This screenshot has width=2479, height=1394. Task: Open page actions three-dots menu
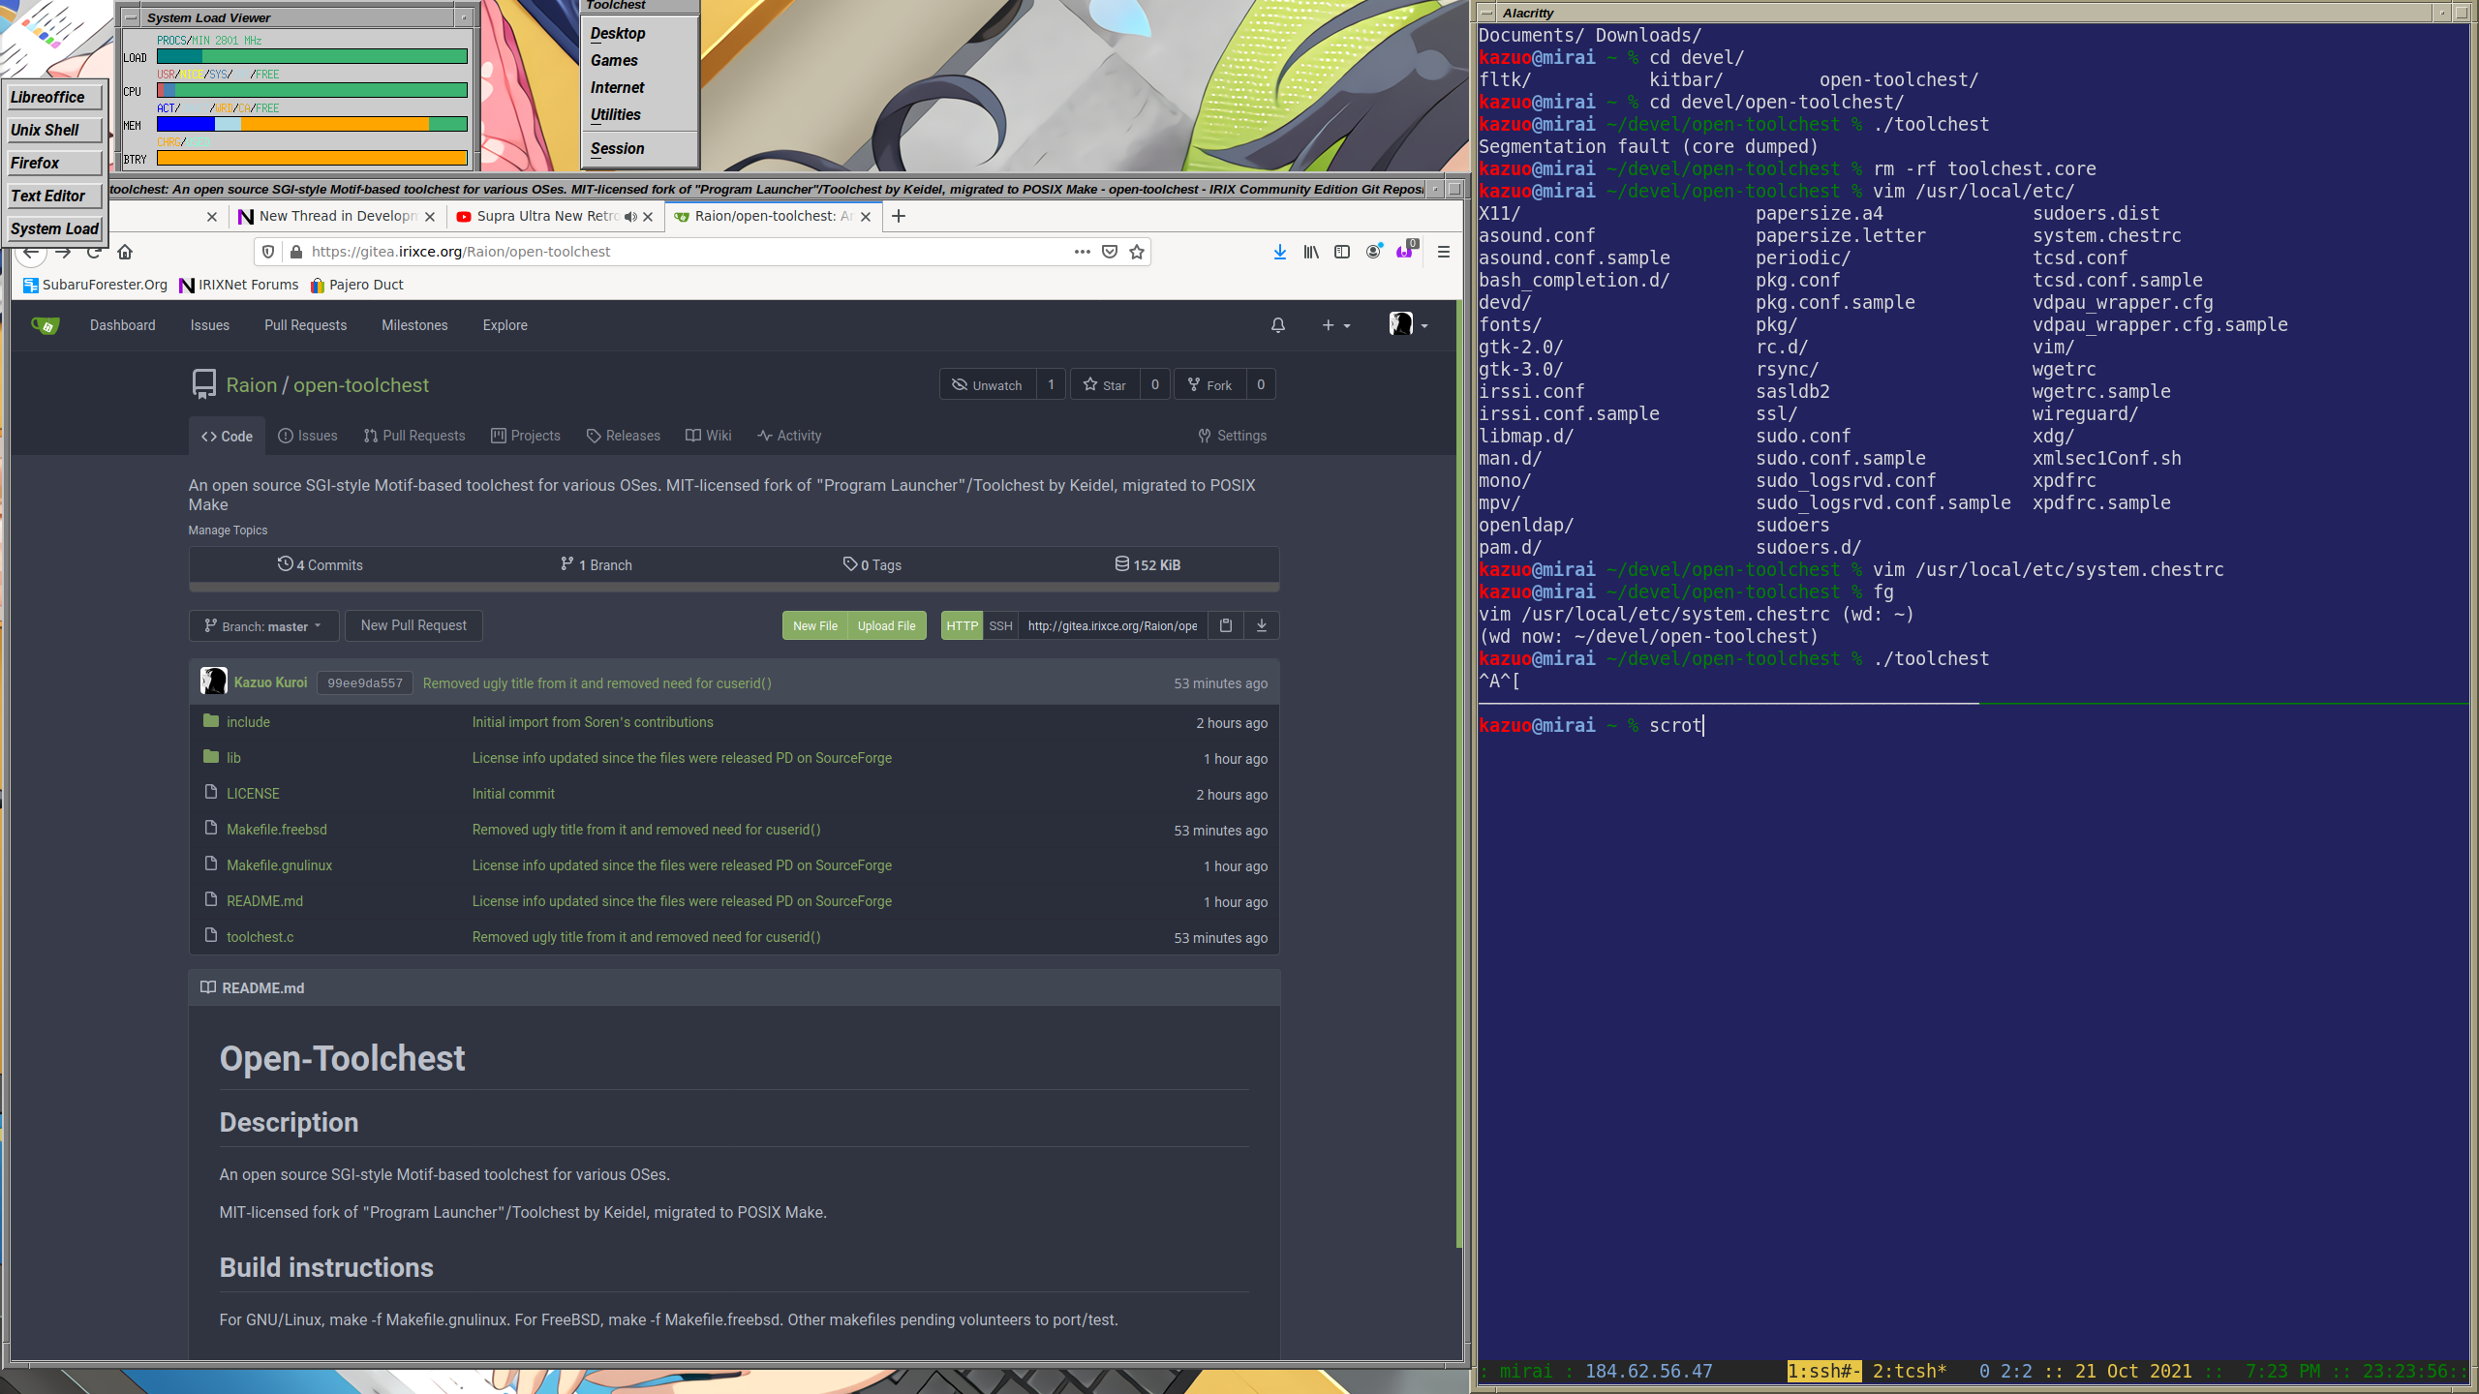coord(1083,252)
